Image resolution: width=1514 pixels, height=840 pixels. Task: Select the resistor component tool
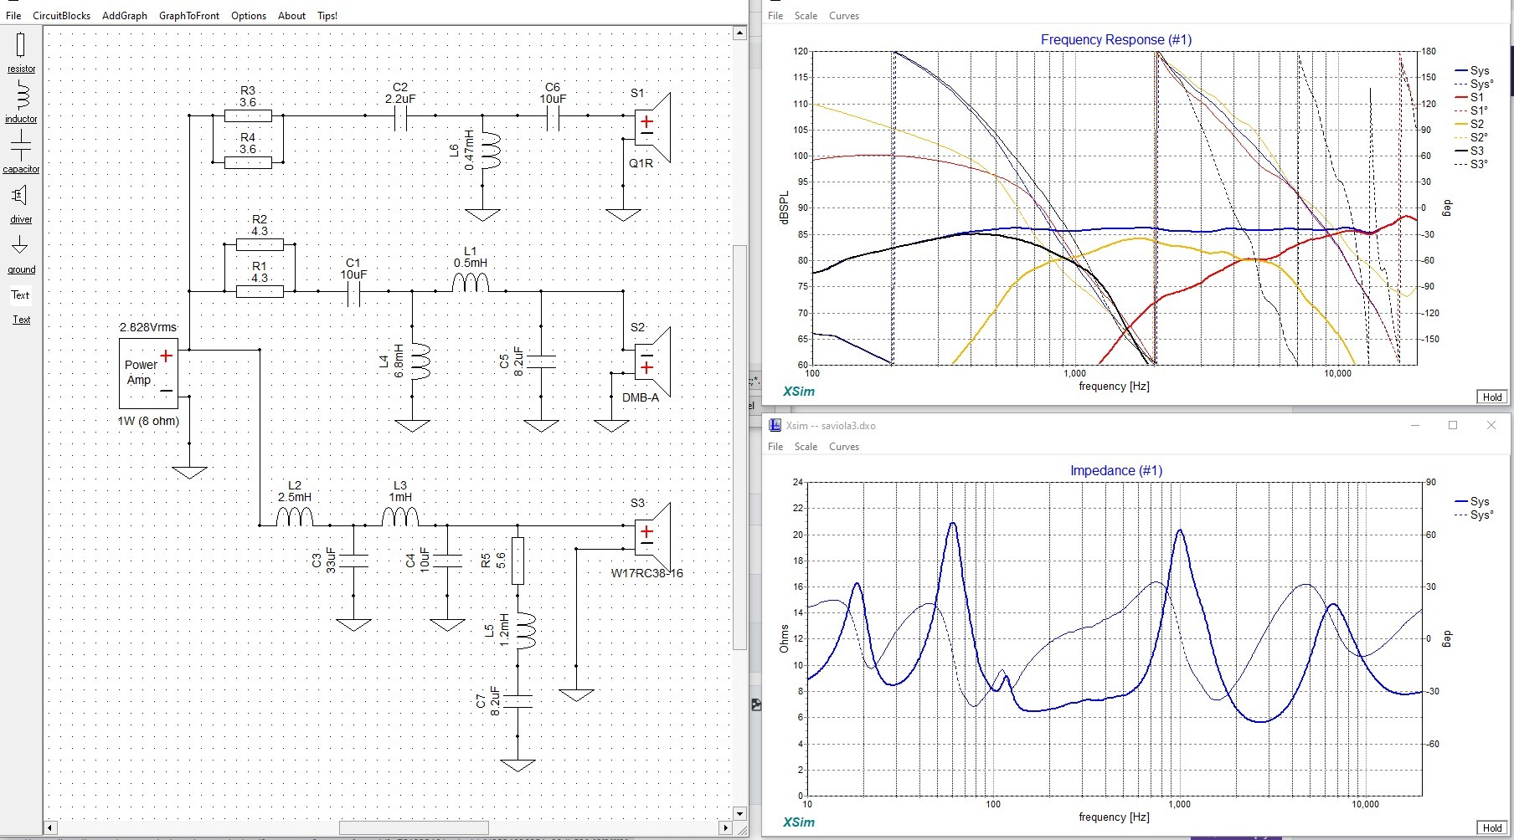point(21,52)
